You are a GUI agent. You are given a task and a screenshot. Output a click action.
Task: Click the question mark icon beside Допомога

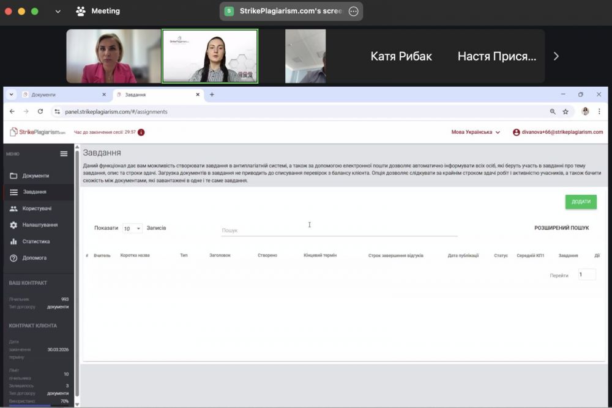pos(13,258)
